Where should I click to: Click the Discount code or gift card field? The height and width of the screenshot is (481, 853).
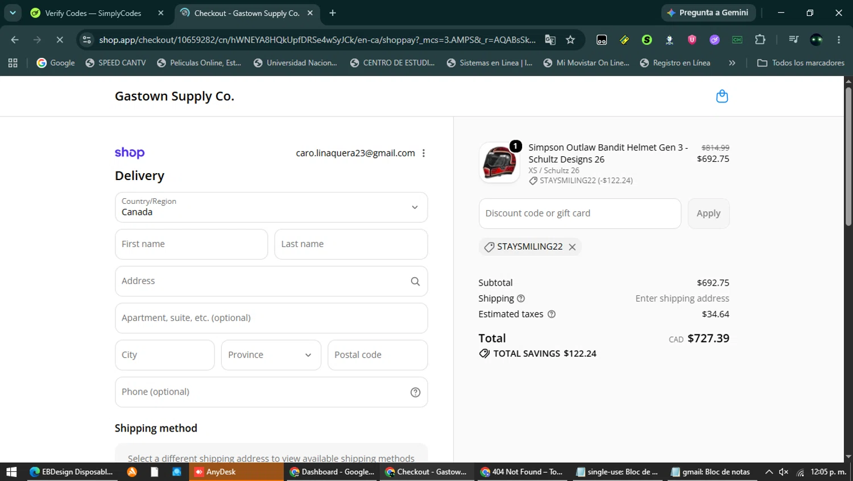580,214
